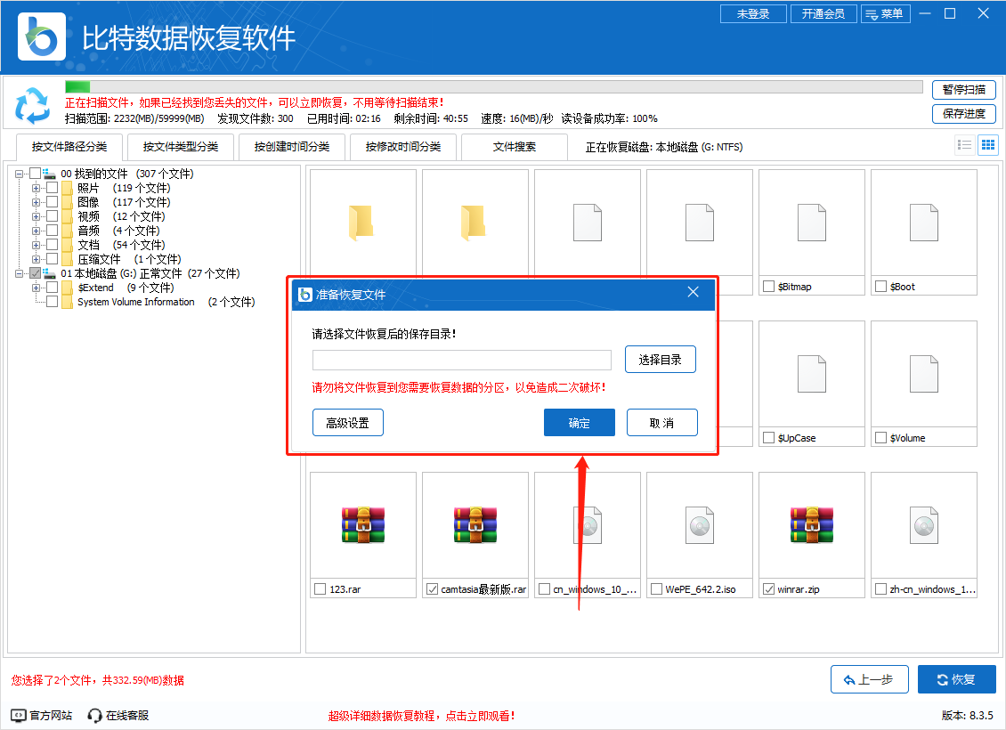The image size is (1006, 730).
Task: Click the 在线客服 headset icon
Action: tap(93, 714)
